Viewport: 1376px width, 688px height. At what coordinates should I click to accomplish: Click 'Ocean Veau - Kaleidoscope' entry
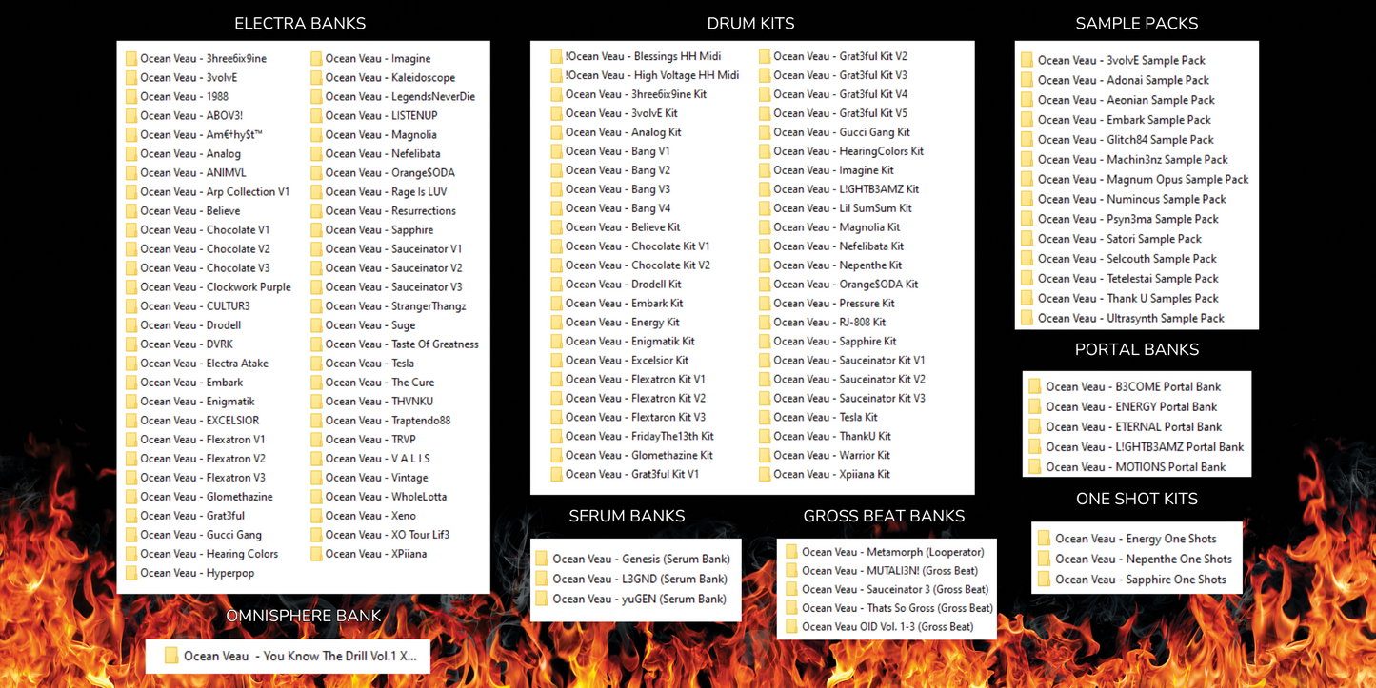(x=390, y=77)
